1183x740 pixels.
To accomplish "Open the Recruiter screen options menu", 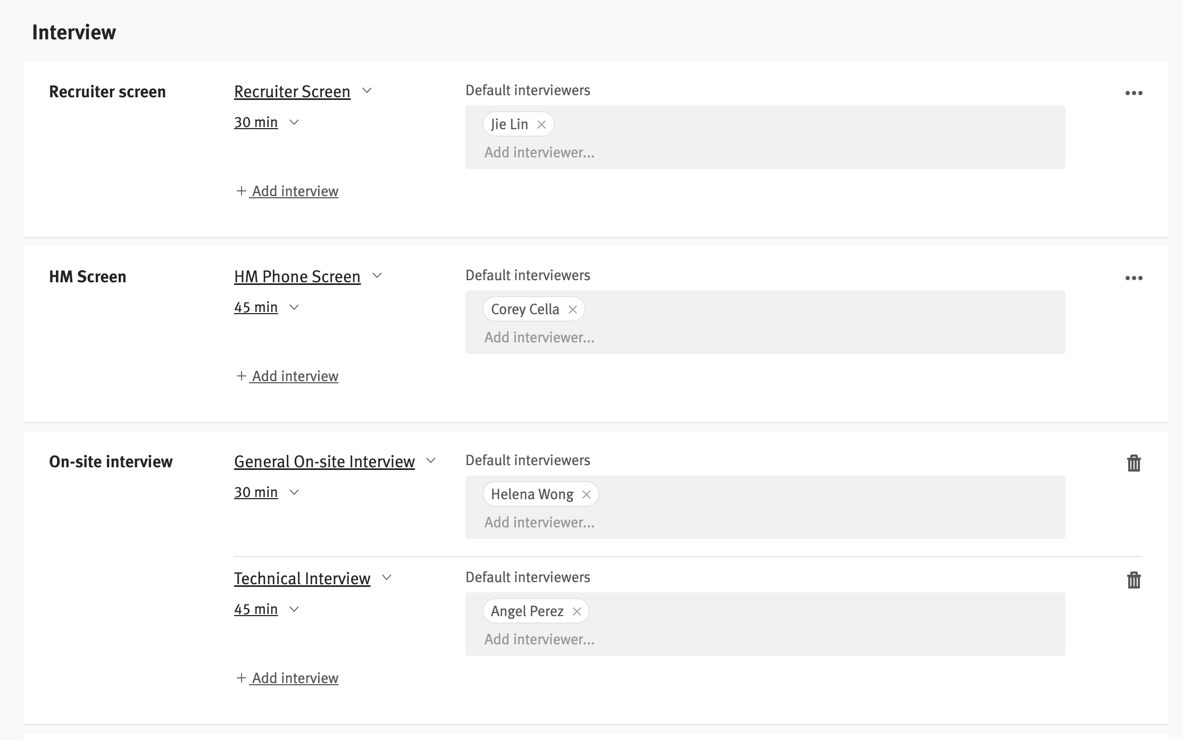I will tap(1135, 93).
